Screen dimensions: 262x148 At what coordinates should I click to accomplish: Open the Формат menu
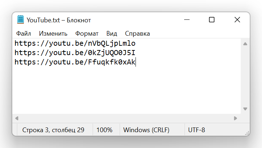[87, 33]
